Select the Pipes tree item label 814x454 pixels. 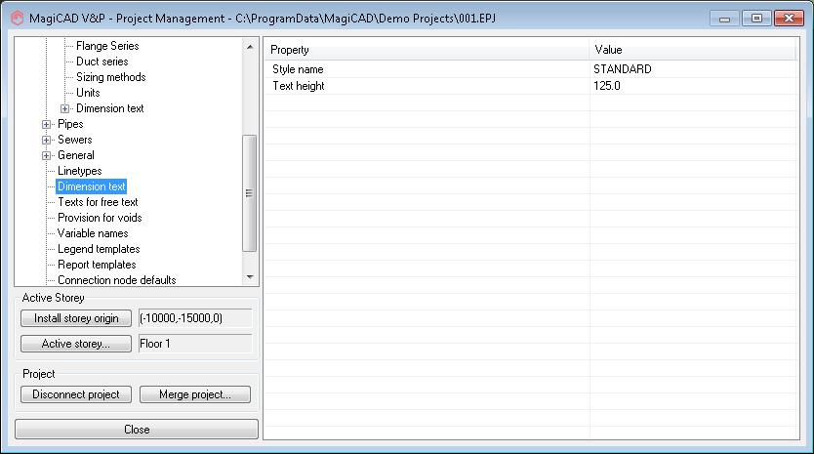[x=70, y=124]
